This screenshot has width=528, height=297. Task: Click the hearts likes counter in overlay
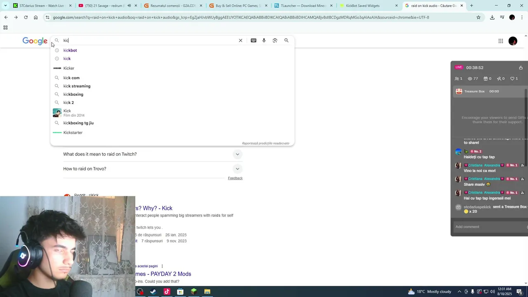coord(514,79)
